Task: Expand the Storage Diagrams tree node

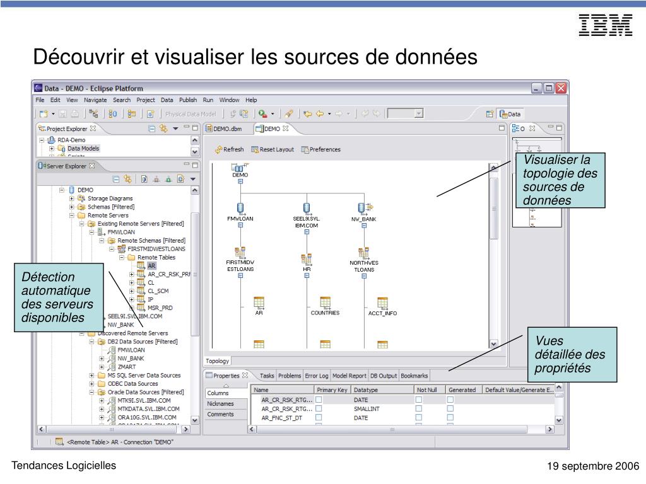Action: click(72, 199)
